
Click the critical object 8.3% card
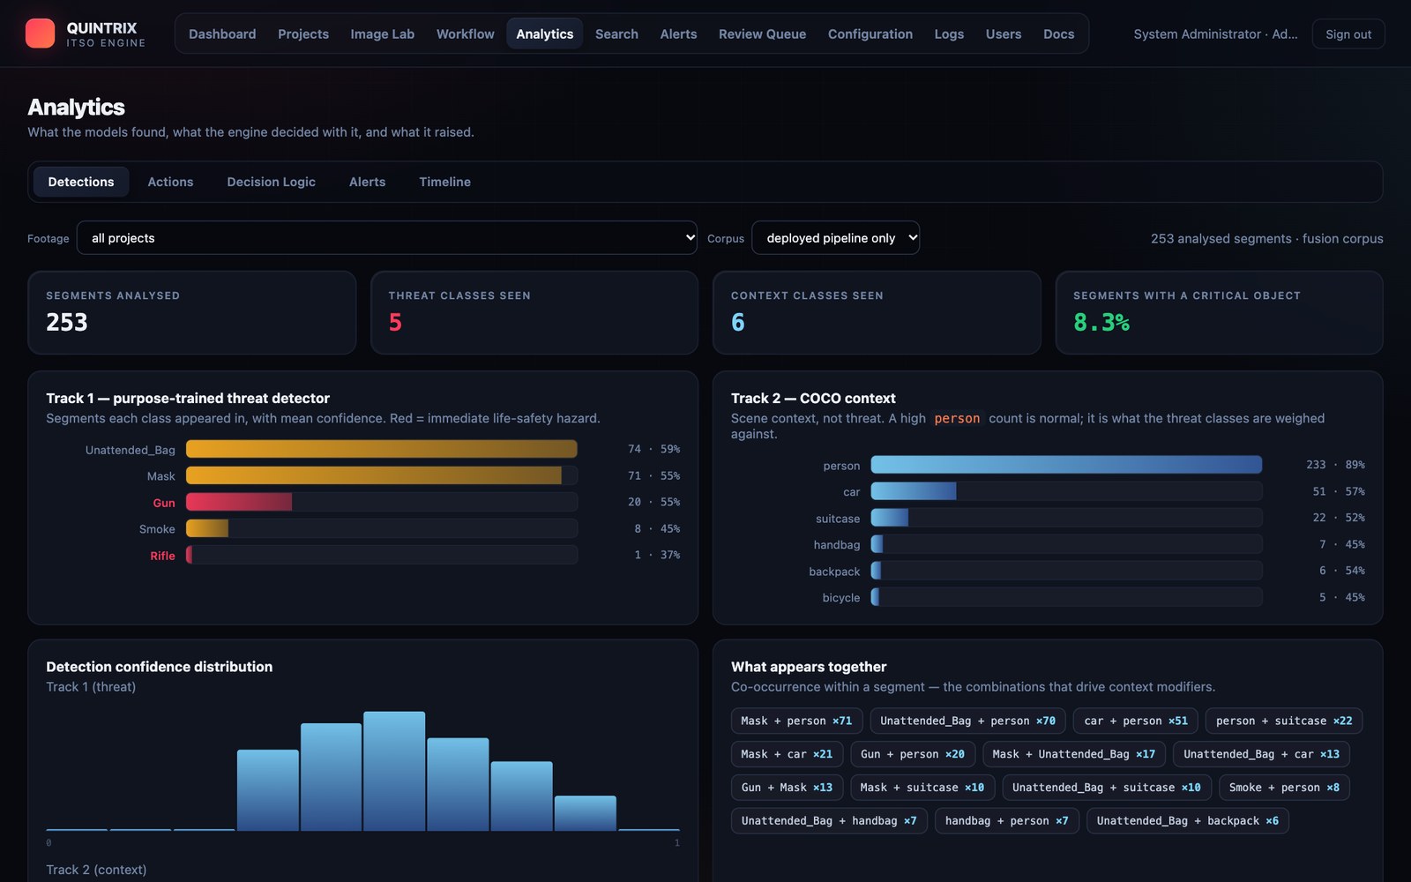pyautogui.click(x=1219, y=312)
